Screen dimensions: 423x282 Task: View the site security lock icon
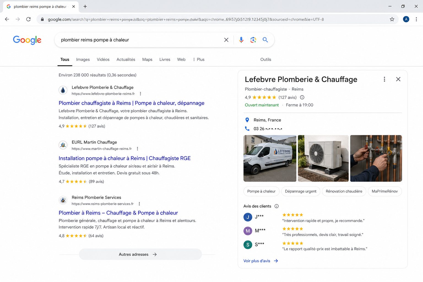click(x=42, y=19)
